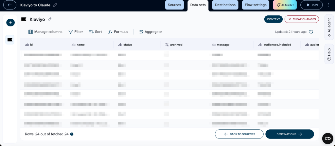Switch to the Sources tab
The height and width of the screenshot is (146, 335).
coord(174,5)
